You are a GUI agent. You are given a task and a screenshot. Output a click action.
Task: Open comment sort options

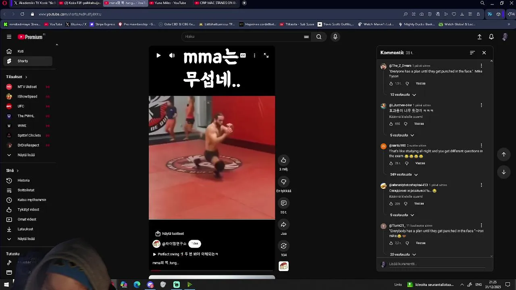tap(472, 53)
